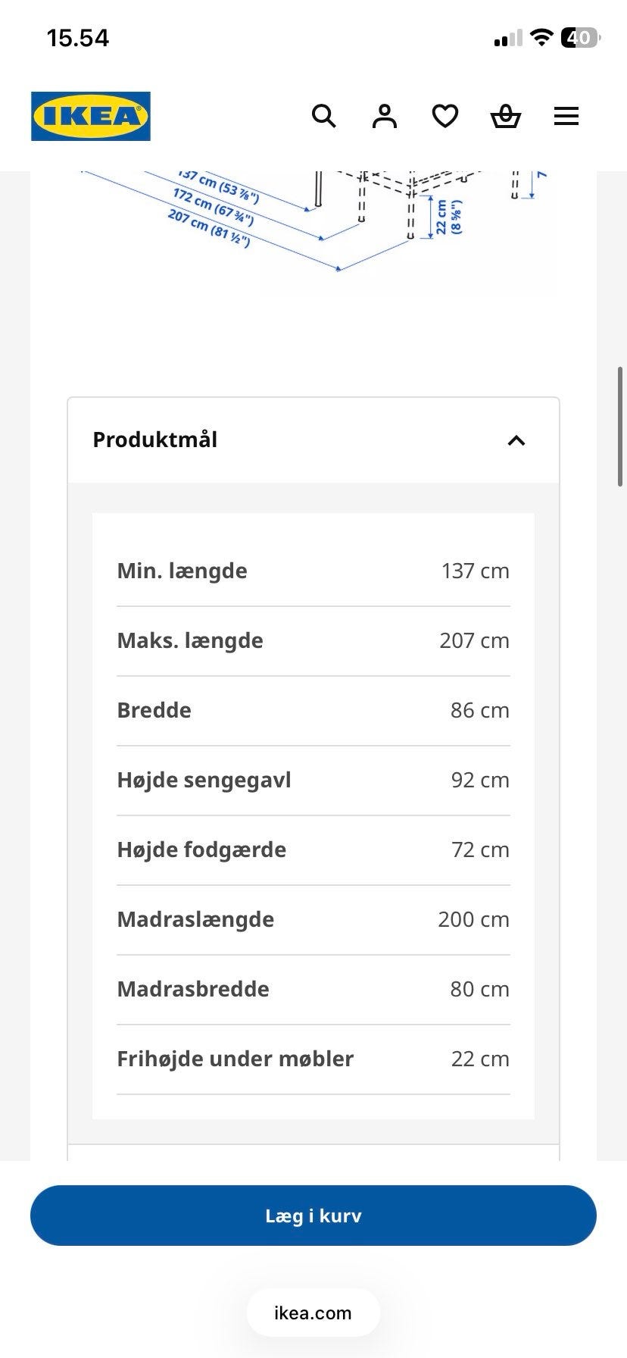Select the Maks. længde 207 cm row
627x1358 pixels.
point(313,641)
